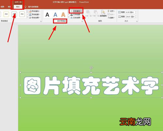The width and height of the screenshot is (163, 131).
Task: Open the Text Effects (文本效果) dropdown
Action: [76, 18]
